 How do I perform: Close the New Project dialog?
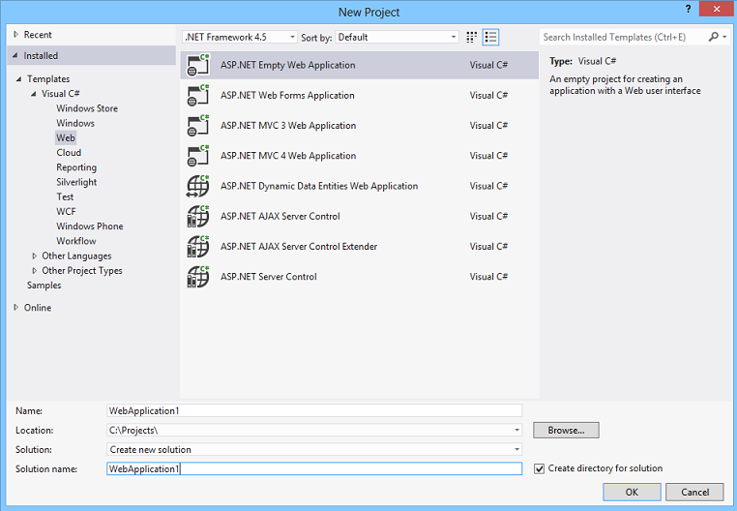(717, 9)
